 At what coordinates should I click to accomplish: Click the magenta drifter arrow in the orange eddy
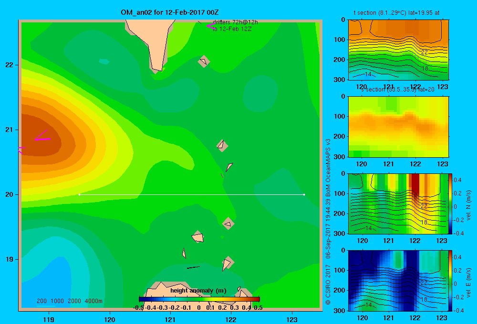coord(42,136)
